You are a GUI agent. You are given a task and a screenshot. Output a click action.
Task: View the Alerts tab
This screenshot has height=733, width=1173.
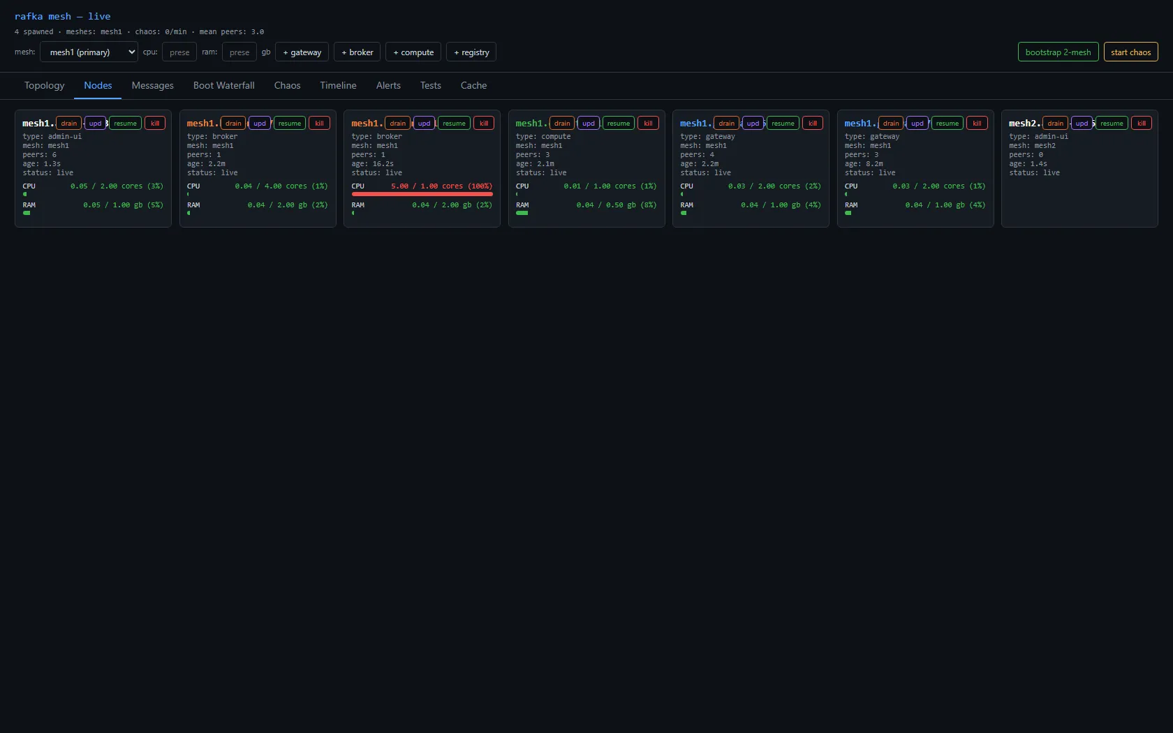click(388, 85)
